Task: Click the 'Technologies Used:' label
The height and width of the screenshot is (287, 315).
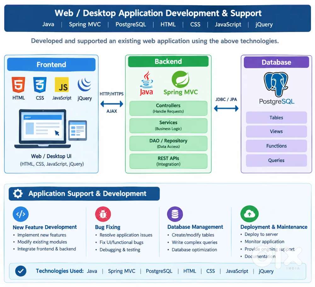Action: [60, 271]
